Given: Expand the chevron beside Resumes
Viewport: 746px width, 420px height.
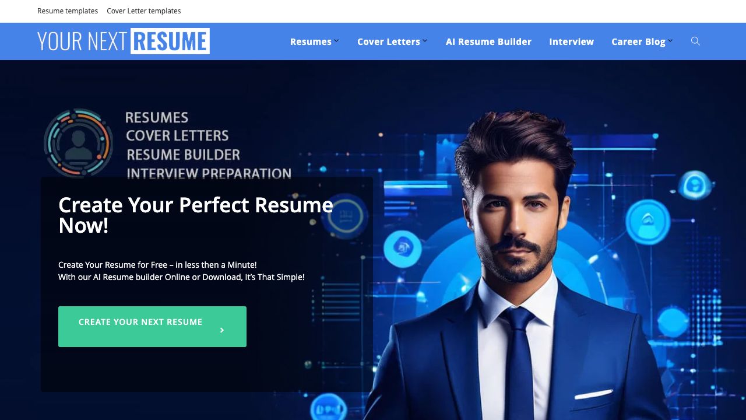Looking at the screenshot, I should click(336, 41).
